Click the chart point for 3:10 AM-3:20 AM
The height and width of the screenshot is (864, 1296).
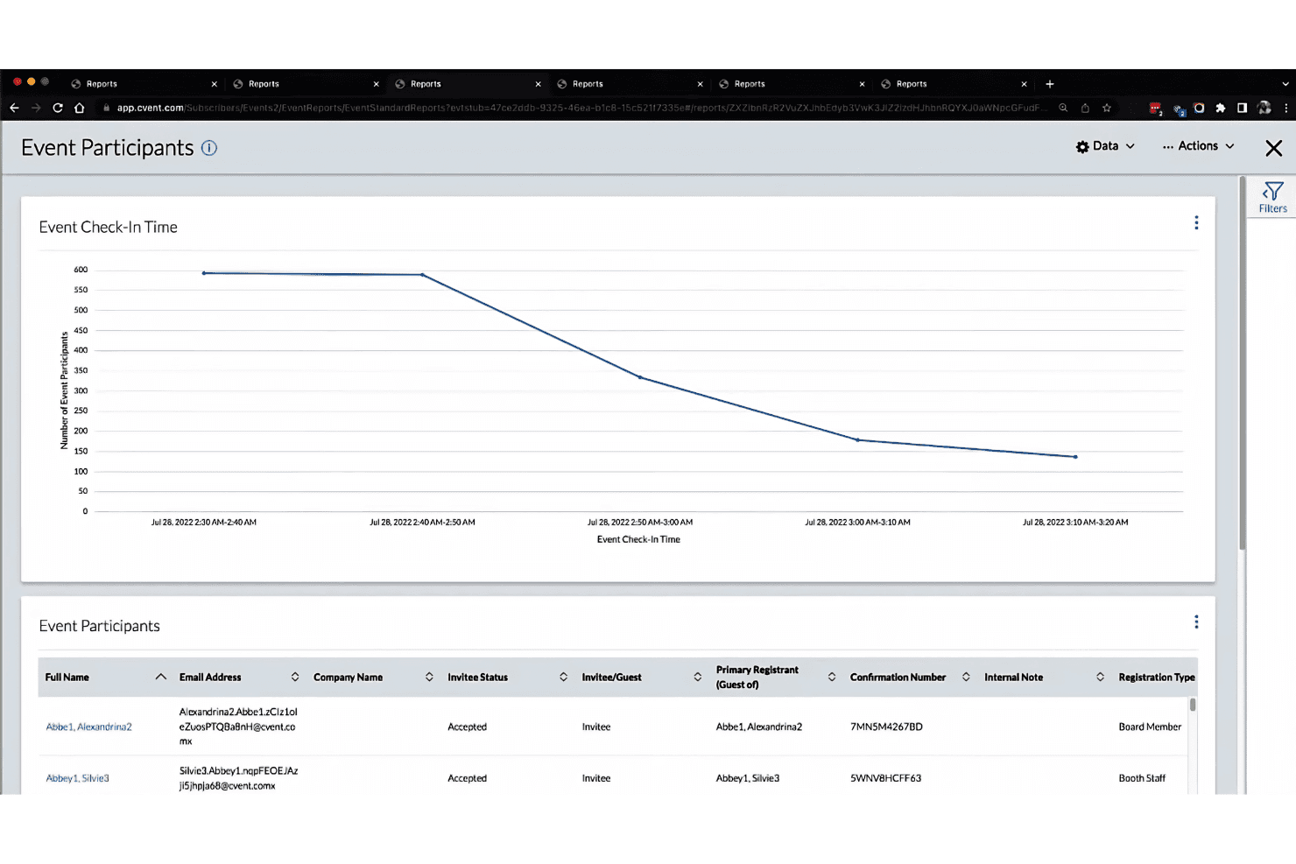[x=1075, y=457]
